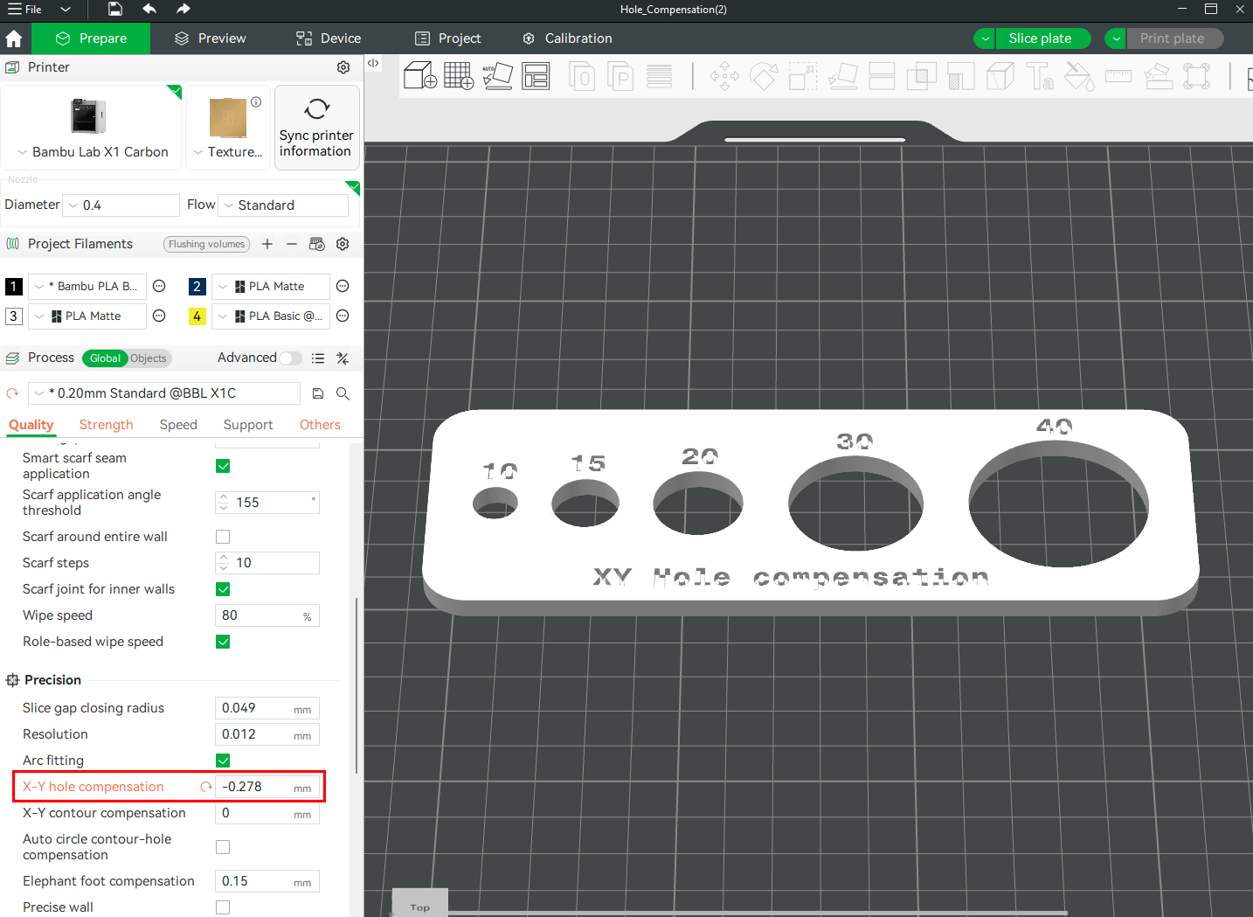The height and width of the screenshot is (917, 1253).
Task: Click filament 1 black color swatch
Action: tap(14, 286)
